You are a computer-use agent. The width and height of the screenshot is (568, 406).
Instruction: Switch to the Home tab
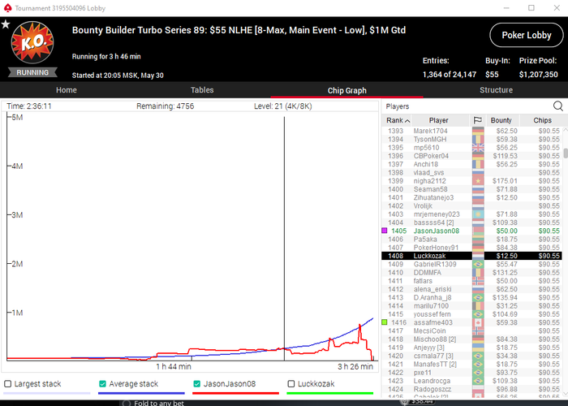pyautogui.click(x=67, y=90)
